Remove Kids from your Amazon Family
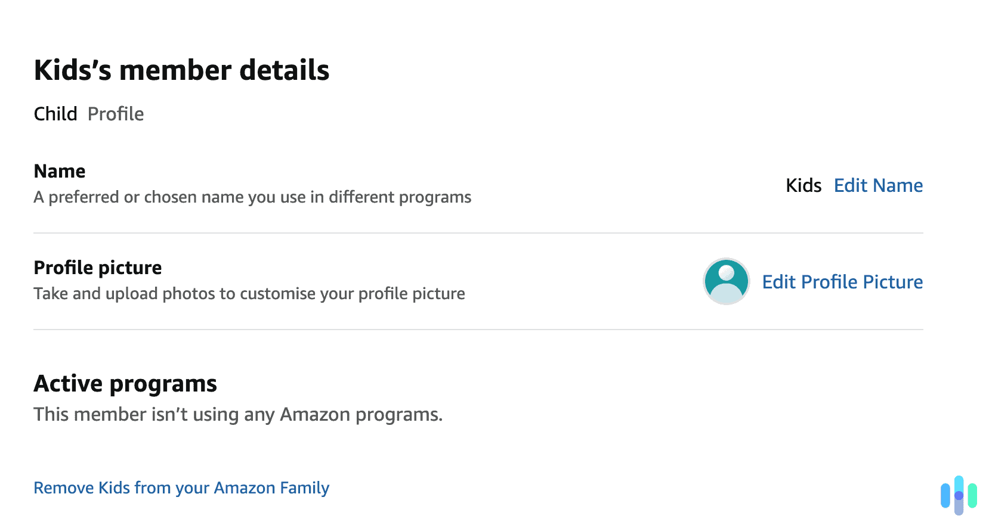 coord(181,488)
